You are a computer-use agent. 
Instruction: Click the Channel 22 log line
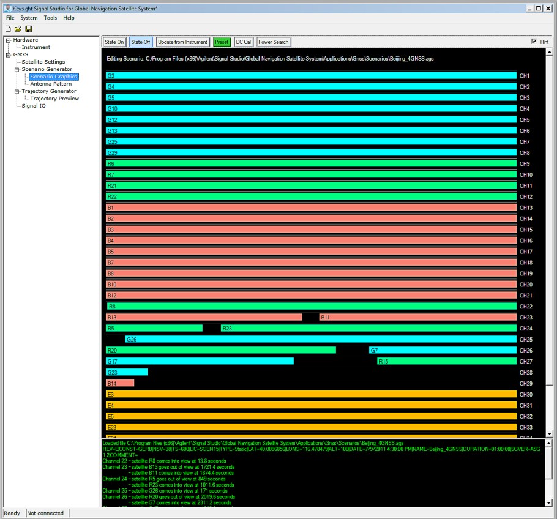click(x=164, y=461)
